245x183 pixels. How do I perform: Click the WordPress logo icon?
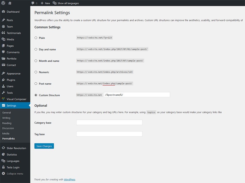pos(3,3)
